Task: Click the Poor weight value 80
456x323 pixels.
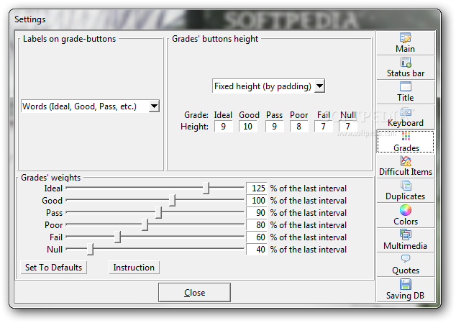Action: (x=257, y=224)
